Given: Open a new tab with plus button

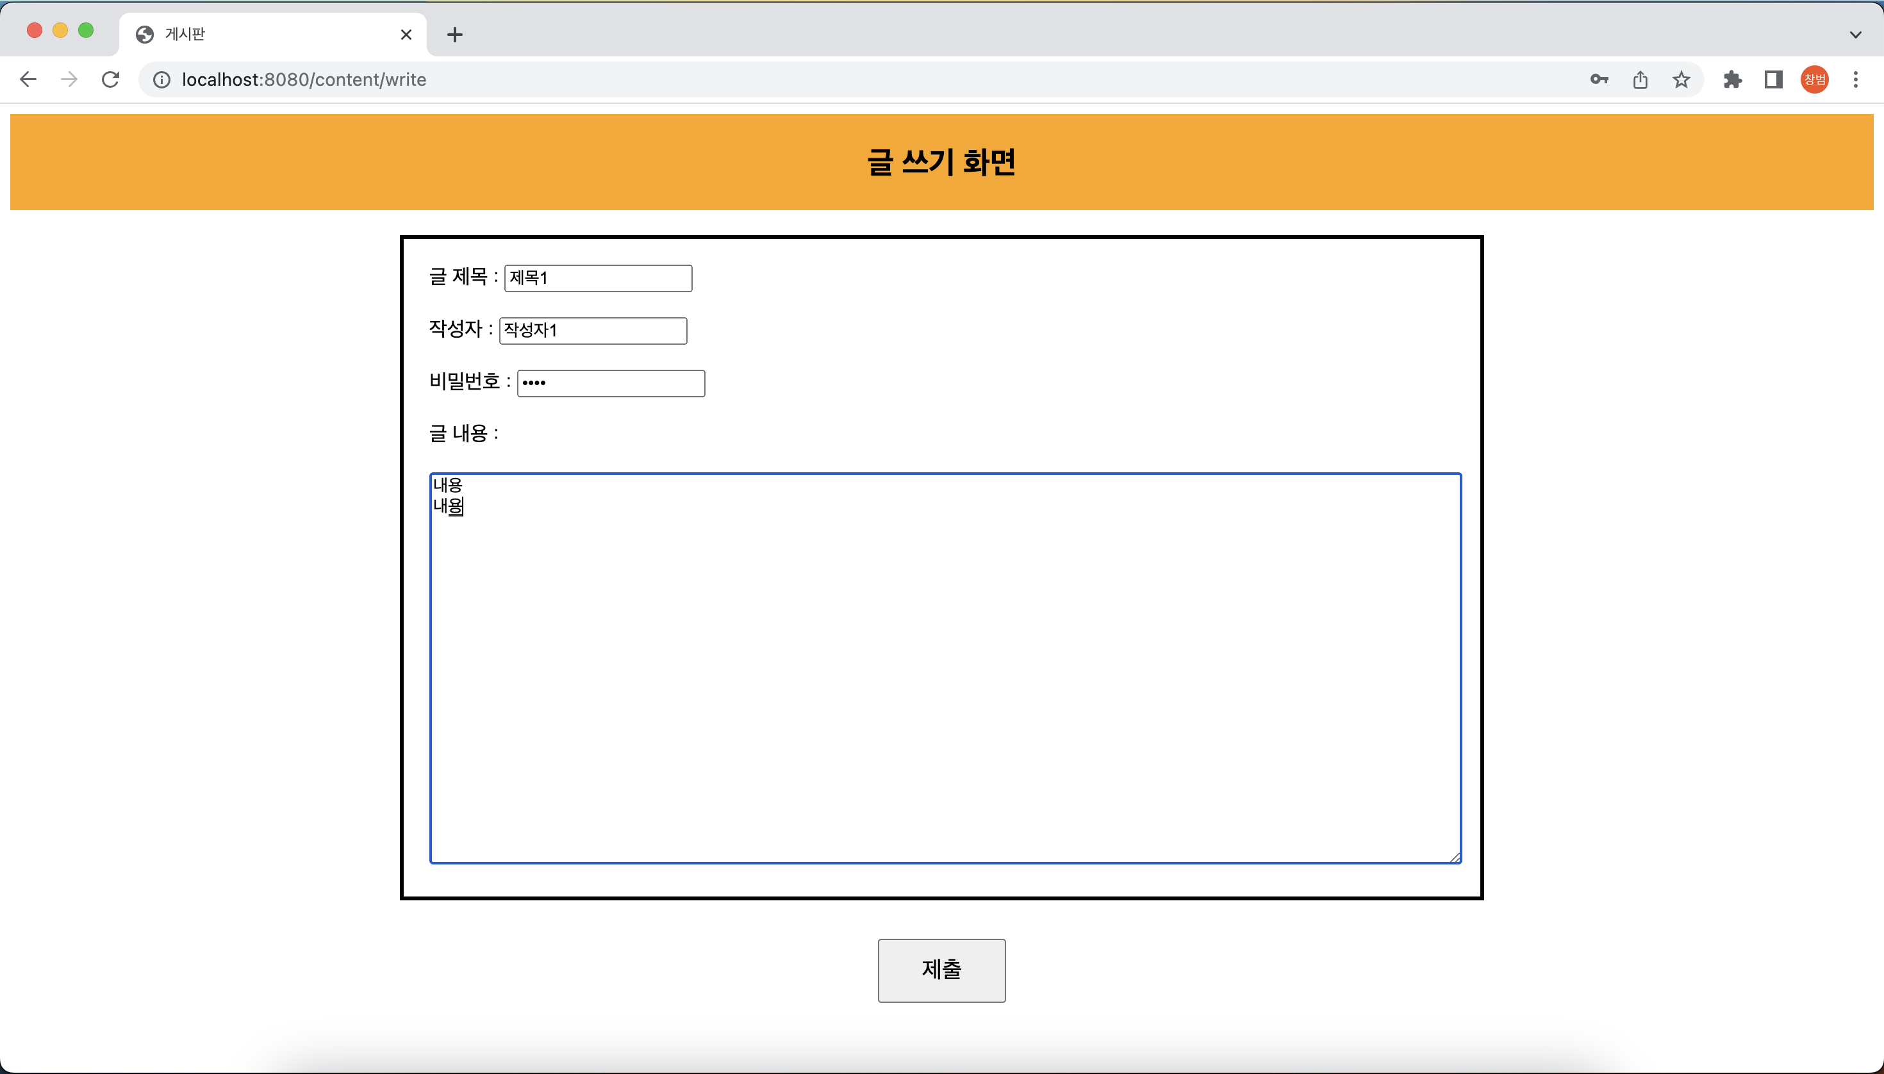Looking at the screenshot, I should [x=455, y=35].
